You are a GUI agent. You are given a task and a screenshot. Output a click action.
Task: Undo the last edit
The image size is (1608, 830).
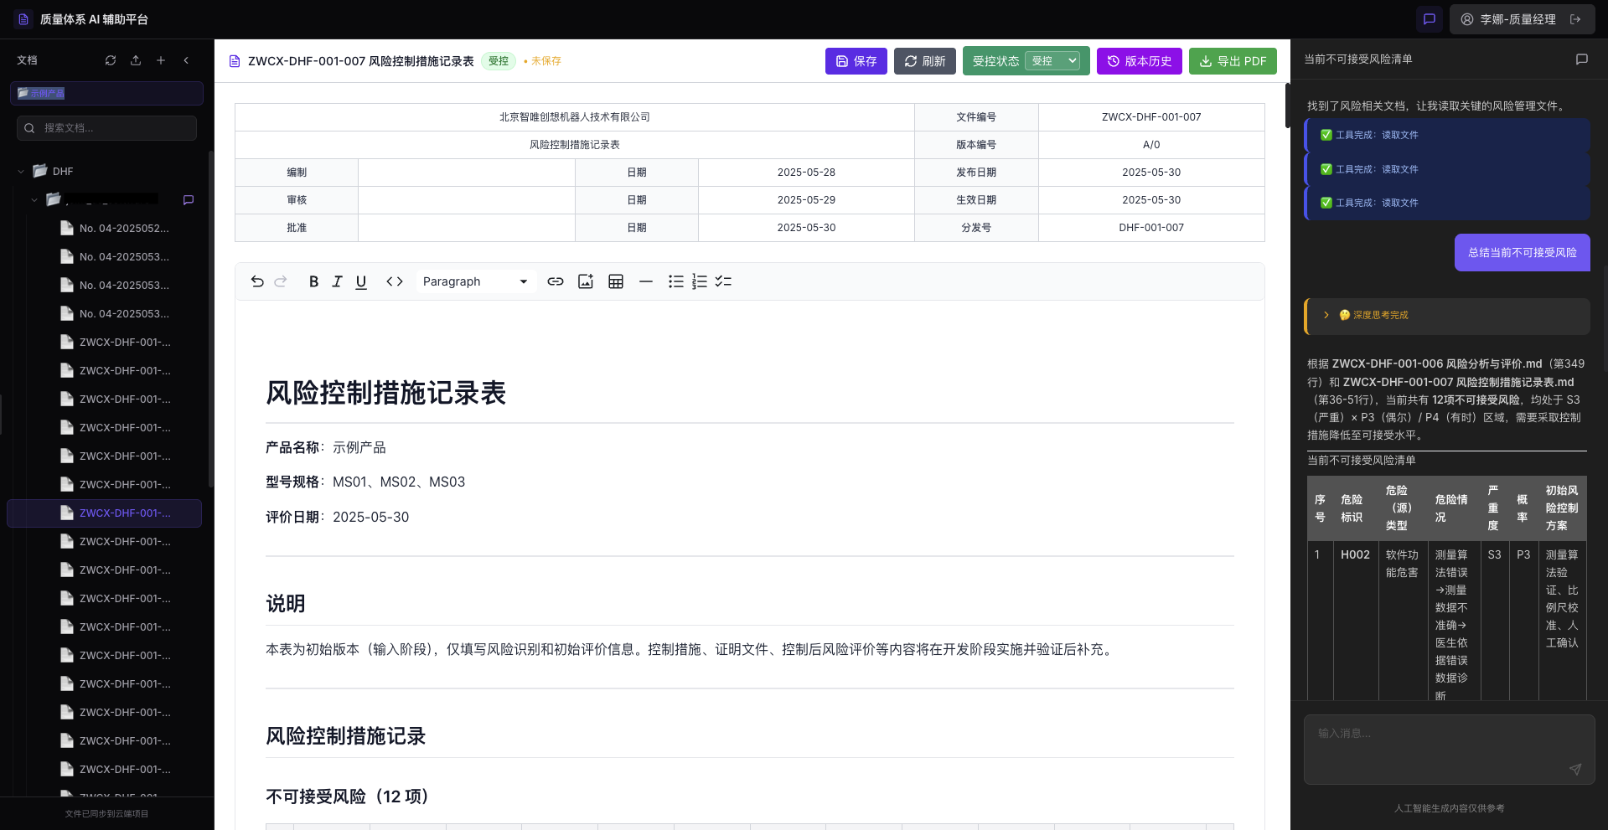(257, 281)
